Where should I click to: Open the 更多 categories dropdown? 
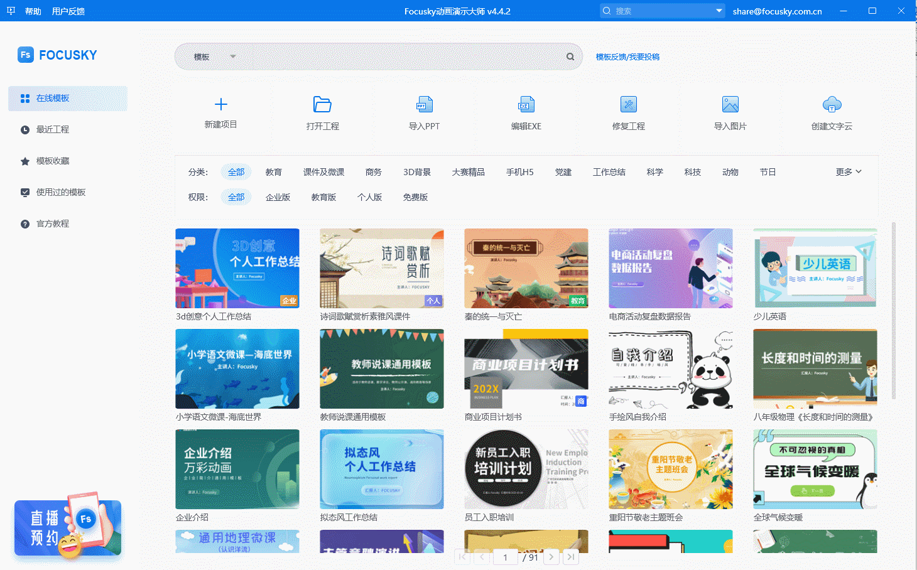(848, 171)
